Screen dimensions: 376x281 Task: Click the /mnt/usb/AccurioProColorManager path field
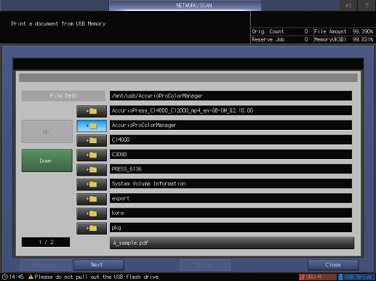click(231, 96)
